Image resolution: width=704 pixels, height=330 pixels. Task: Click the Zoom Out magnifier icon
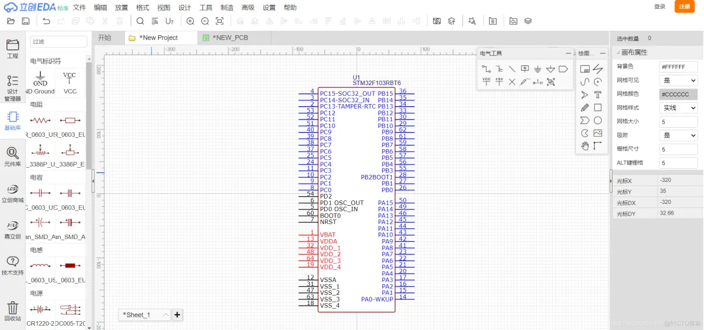point(205,21)
